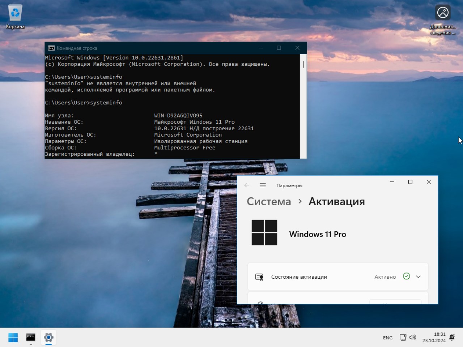Viewport: 463px width, 347px height.
Task: Open the Дополнит... сведения desktop icon
Action: 443,20
